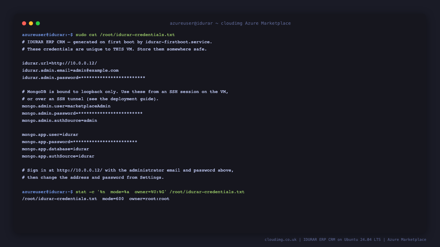Click the 'or over an SSH tunnel' comment line
This screenshot has width=440, height=247.
click(90, 99)
